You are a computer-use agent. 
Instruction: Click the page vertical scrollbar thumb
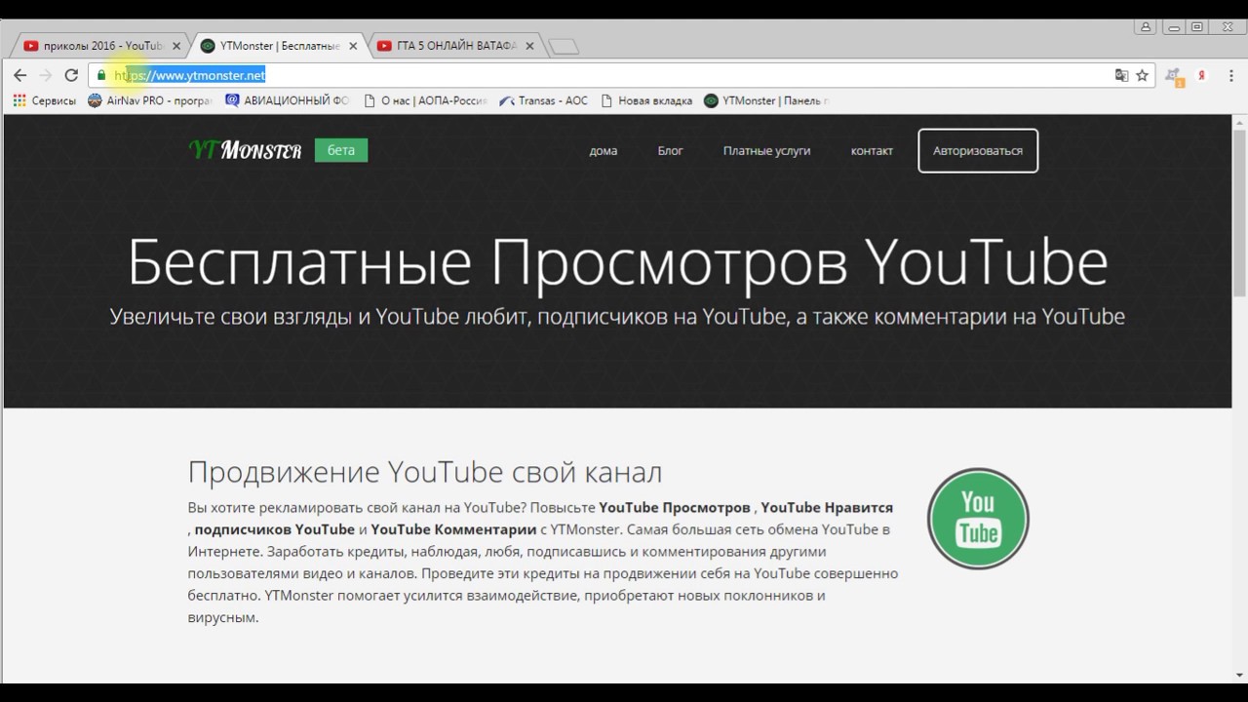(x=1239, y=213)
